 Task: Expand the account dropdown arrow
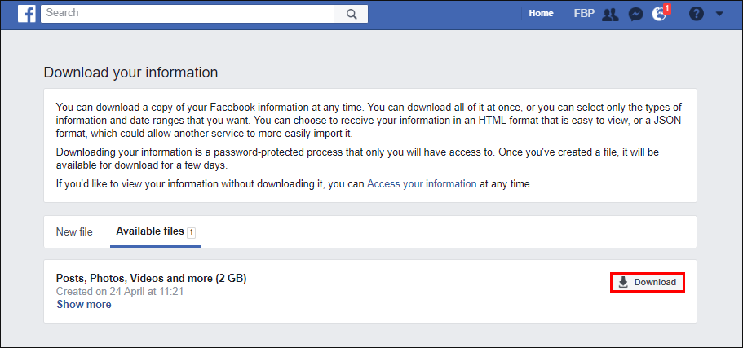pos(719,14)
